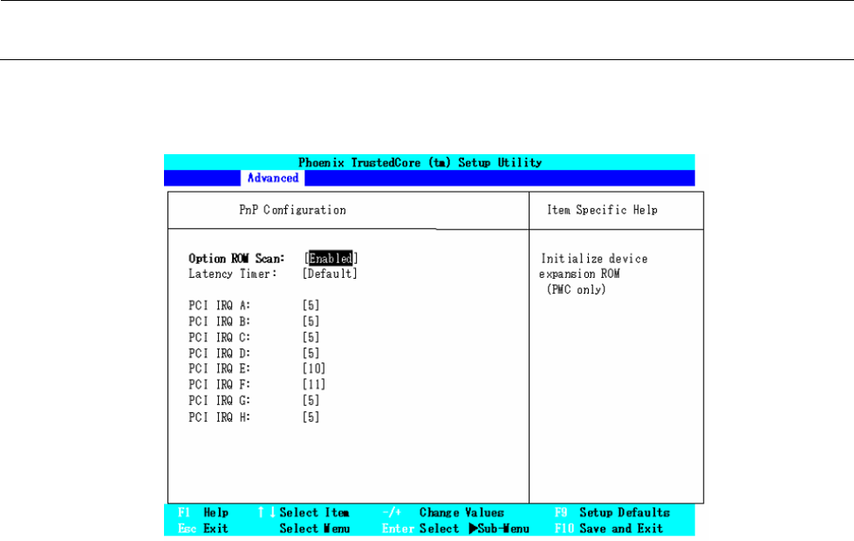
Task: Select PCI IRQ F value [11]
Action: click(314, 384)
